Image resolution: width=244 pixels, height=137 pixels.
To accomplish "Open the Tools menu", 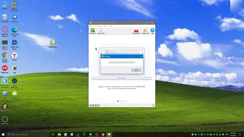I will click(105, 26).
